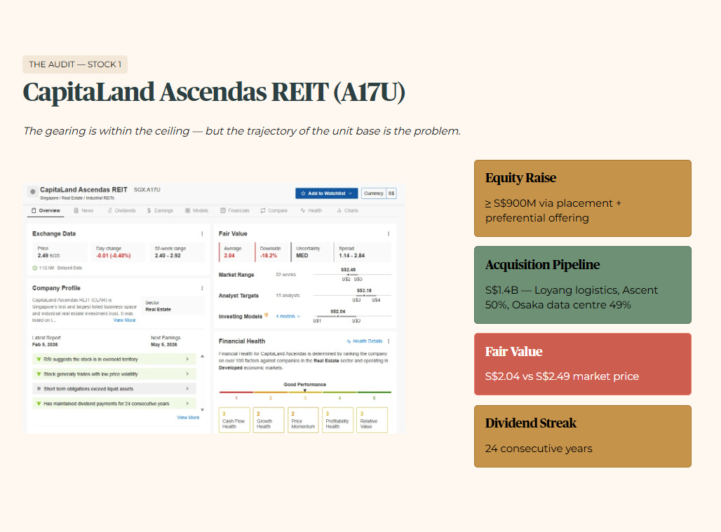This screenshot has height=532, width=721.
Task: Click the green triangle icon on volatility row
Action: [39, 374]
